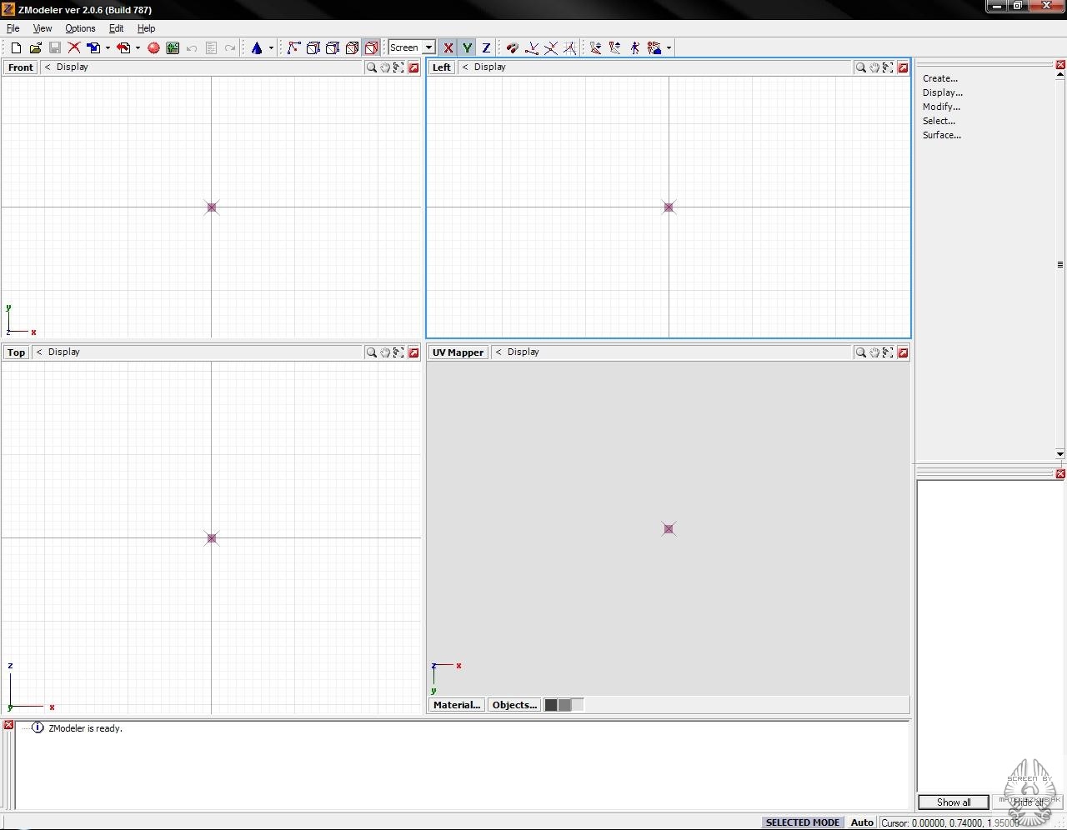Maximize the Left viewport with red arrow
1067x830 pixels.
point(903,67)
